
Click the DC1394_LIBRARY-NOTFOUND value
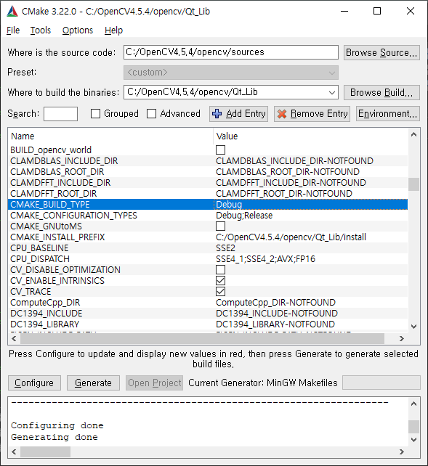(x=275, y=324)
